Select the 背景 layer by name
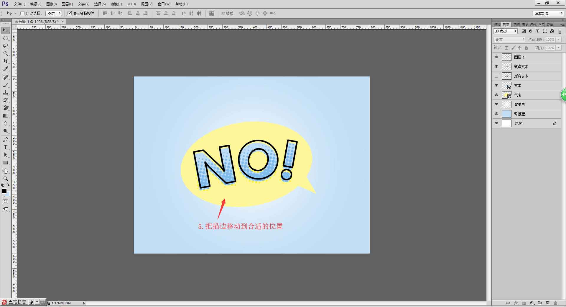 coord(518,123)
